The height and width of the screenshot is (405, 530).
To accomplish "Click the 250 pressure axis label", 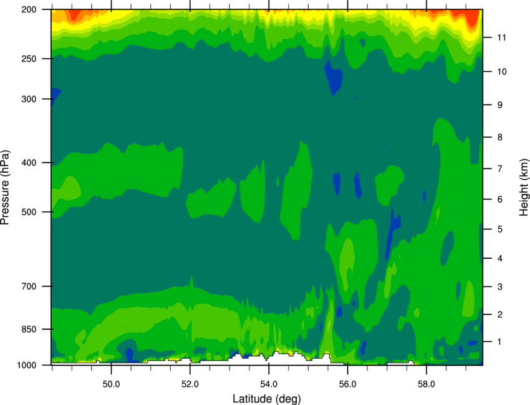I will point(29,59).
